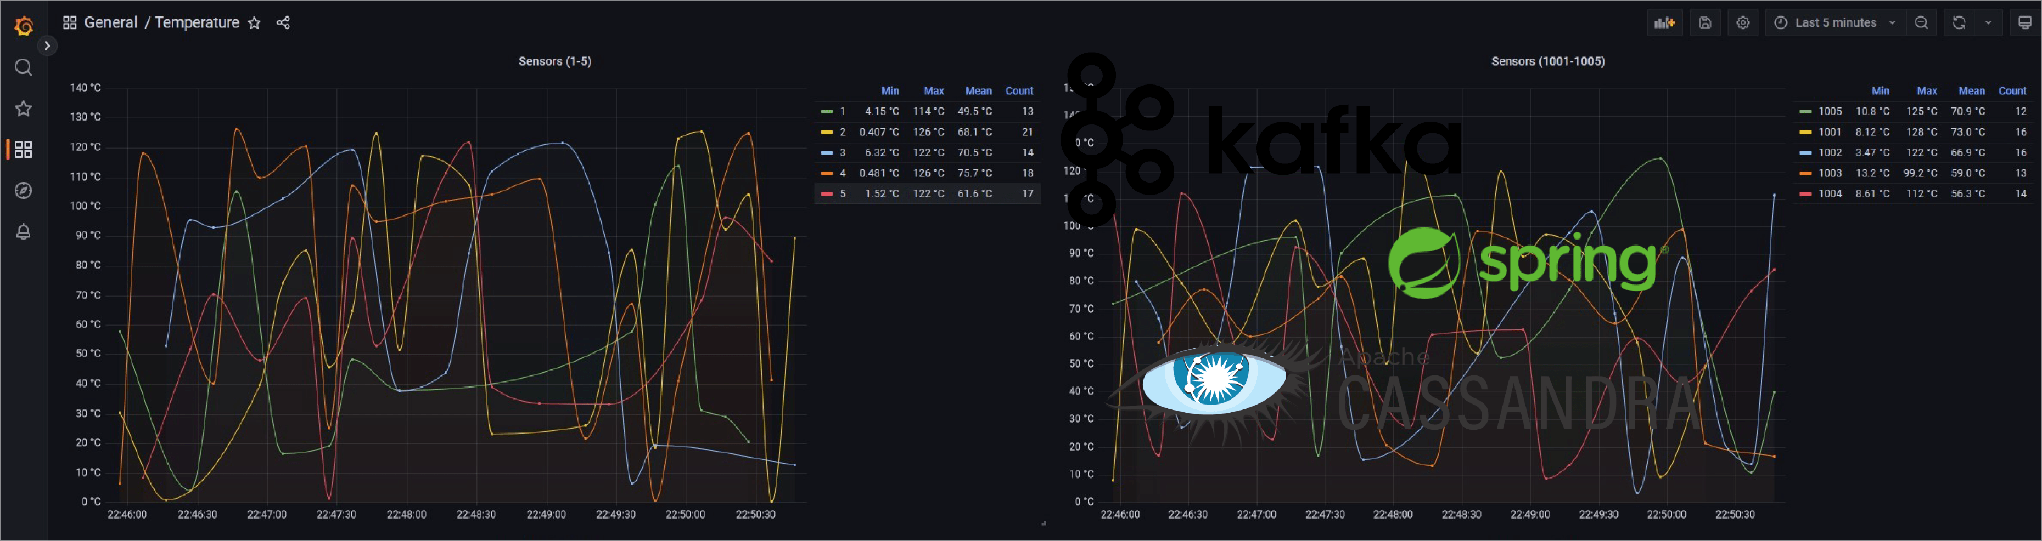Sort Sensors (1001-1005) legend by Min
The width and height of the screenshot is (2042, 541).
(1880, 91)
